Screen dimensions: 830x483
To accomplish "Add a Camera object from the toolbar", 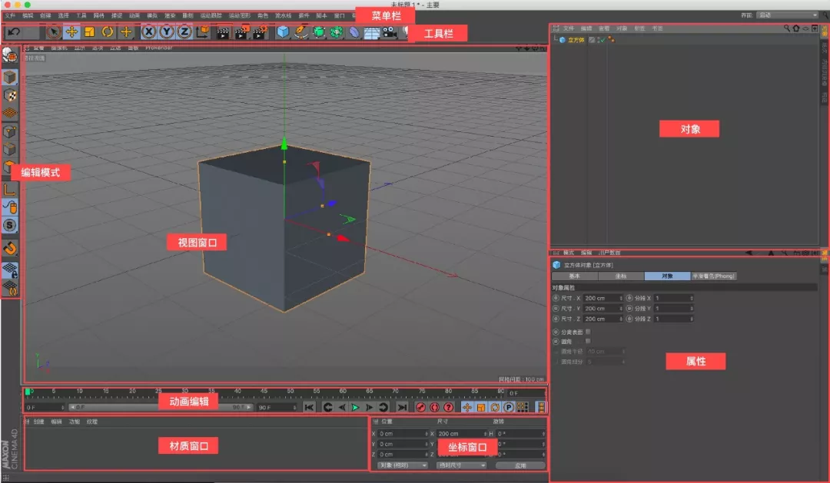I will coord(390,33).
